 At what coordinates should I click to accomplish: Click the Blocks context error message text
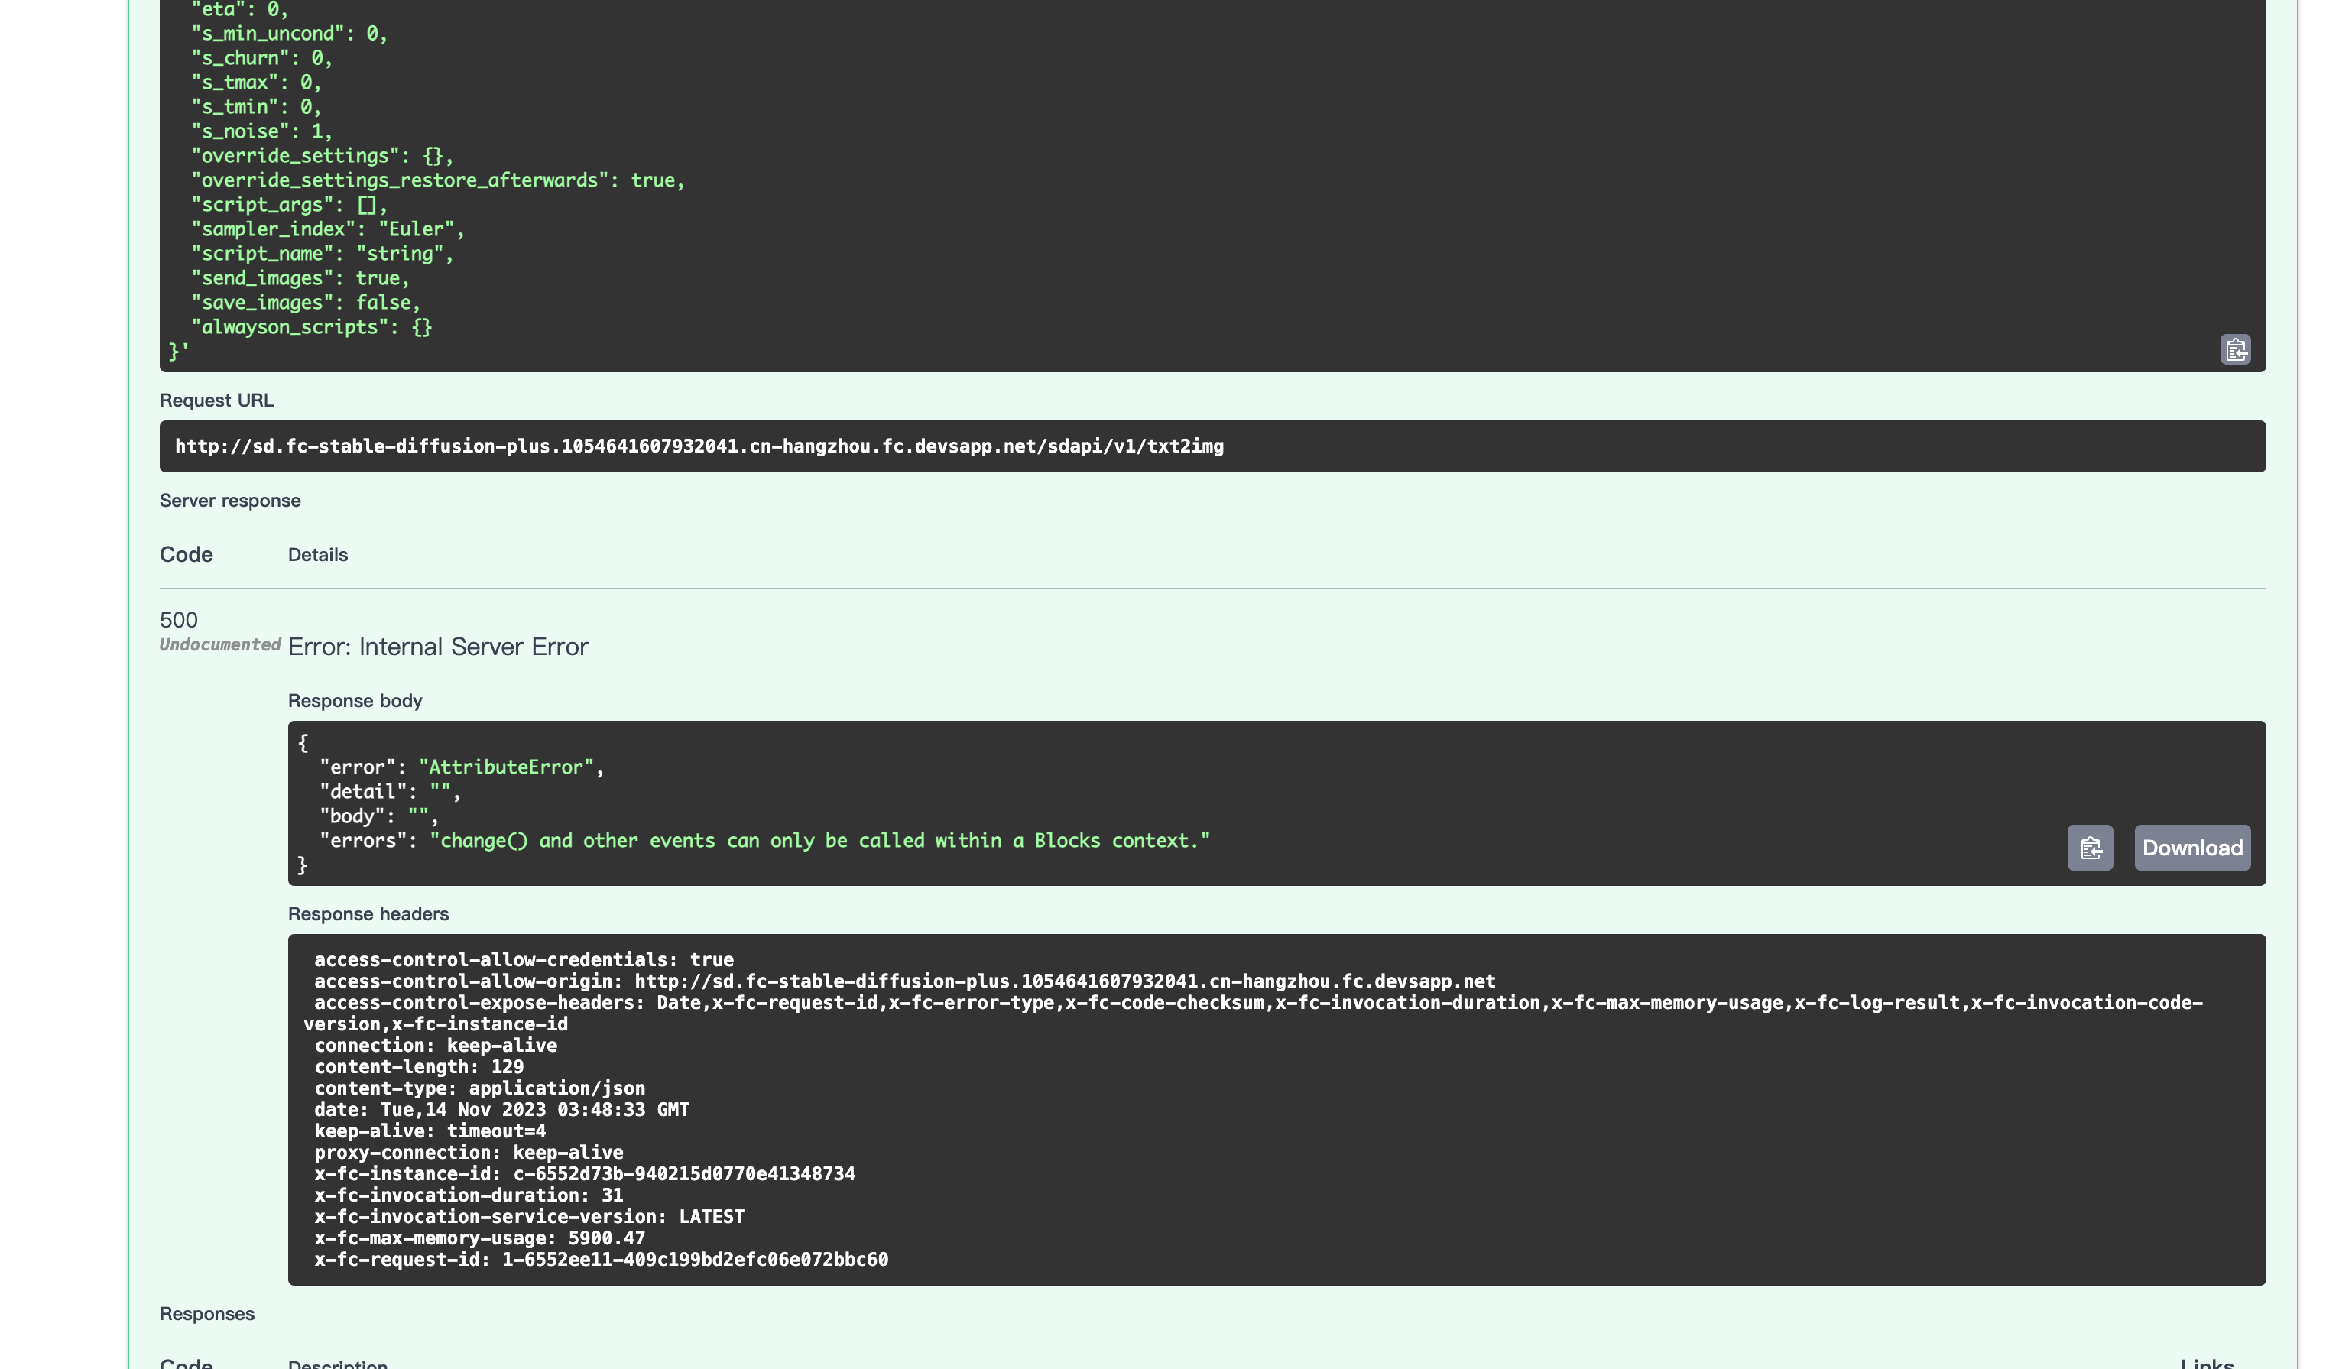(819, 841)
